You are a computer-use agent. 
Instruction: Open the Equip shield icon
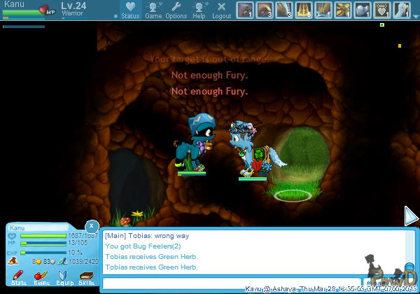[x=64, y=278]
